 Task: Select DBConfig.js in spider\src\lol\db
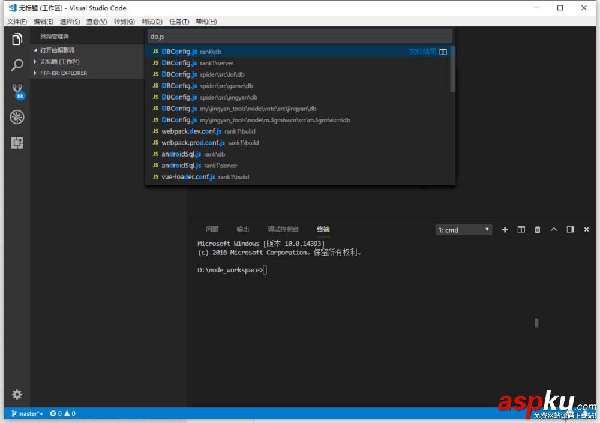click(298, 74)
